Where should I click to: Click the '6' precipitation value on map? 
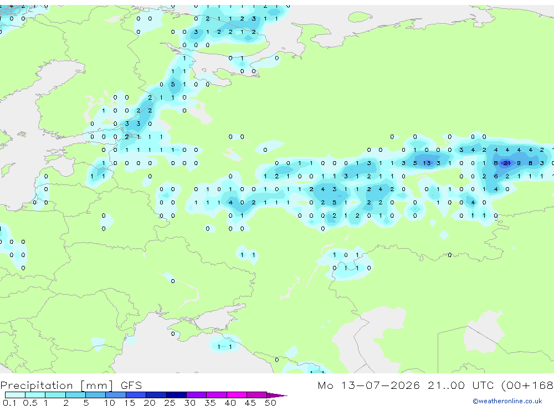(496, 176)
